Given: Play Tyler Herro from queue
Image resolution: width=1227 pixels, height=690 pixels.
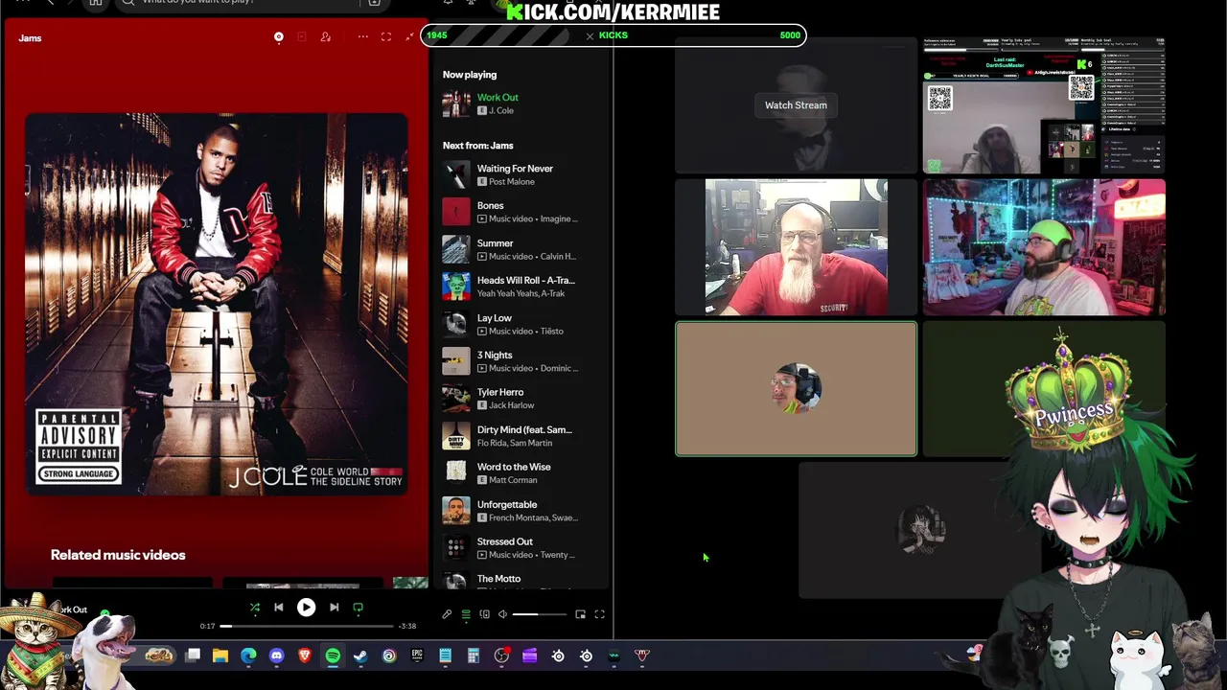Looking at the screenshot, I should 500,393.
